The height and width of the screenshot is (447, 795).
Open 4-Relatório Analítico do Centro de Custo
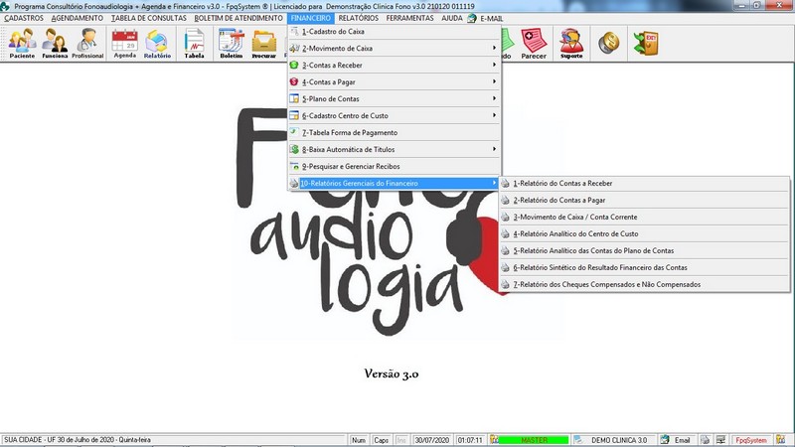[x=644, y=233]
